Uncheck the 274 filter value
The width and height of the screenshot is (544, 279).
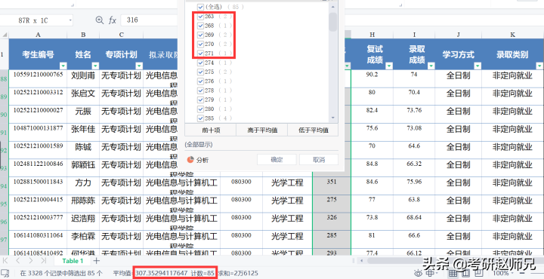[x=200, y=63]
